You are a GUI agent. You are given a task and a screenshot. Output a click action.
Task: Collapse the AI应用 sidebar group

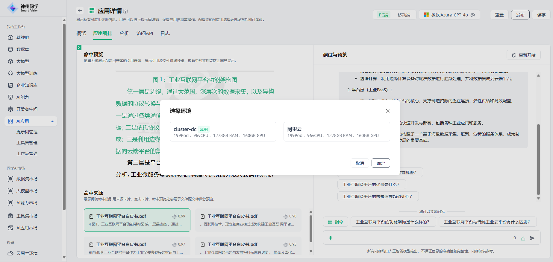point(52,121)
